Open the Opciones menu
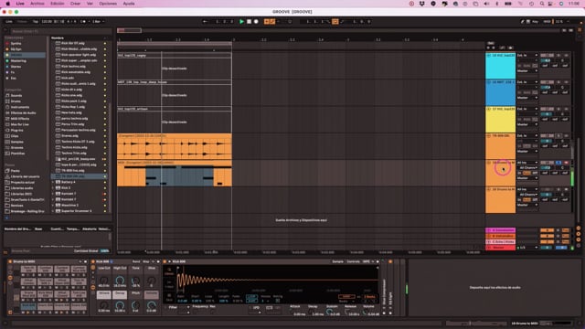The width and height of the screenshot is (585, 329). click(x=108, y=4)
